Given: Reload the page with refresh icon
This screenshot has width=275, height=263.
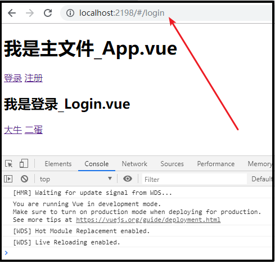Looking at the screenshot, I should (x=48, y=13).
